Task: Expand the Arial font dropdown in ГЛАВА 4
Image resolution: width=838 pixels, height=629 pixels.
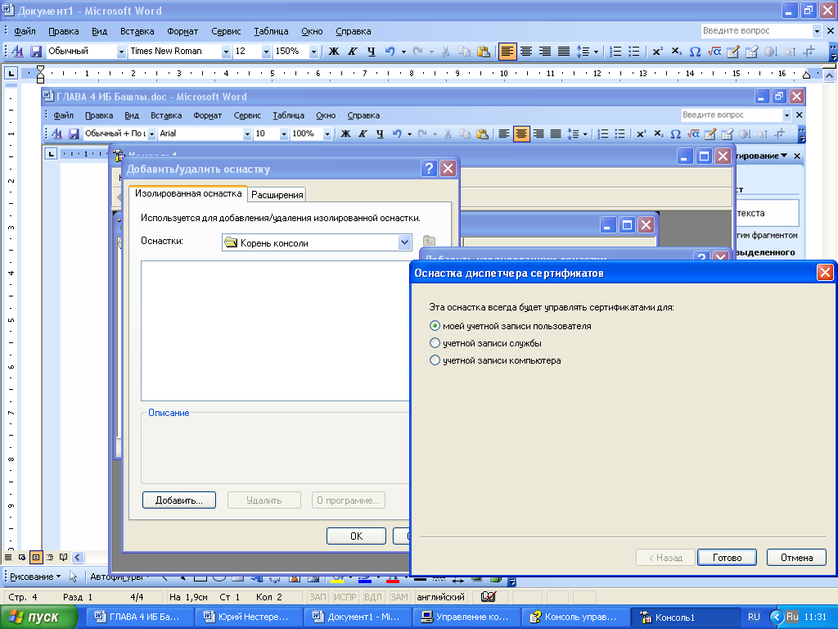Action: click(247, 133)
